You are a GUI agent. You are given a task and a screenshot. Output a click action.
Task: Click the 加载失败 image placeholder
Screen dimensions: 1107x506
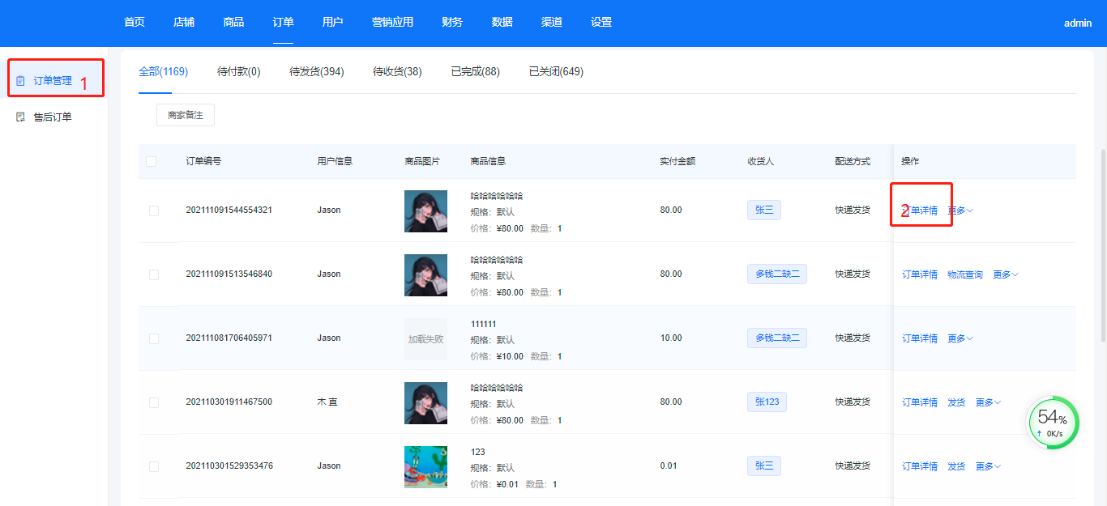coord(425,339)
